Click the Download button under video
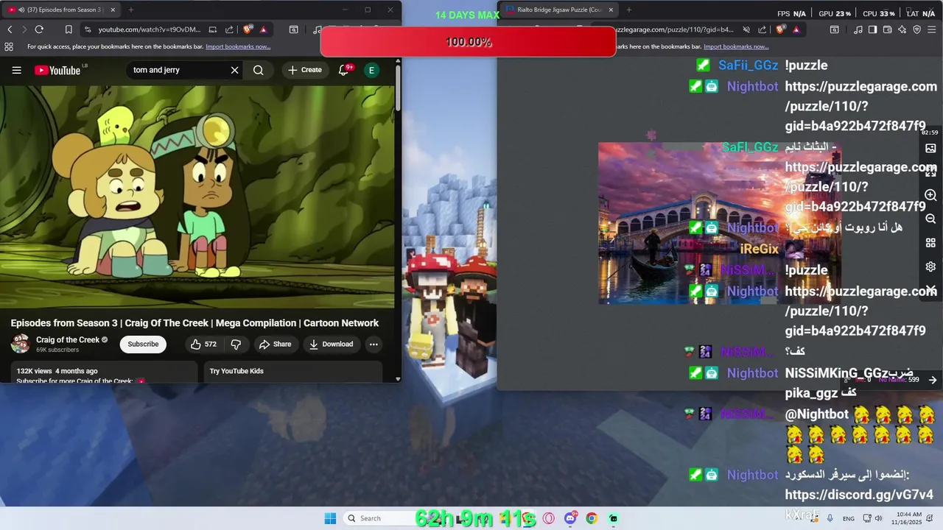This screenshot has width=943, height=530. point(331,344)
